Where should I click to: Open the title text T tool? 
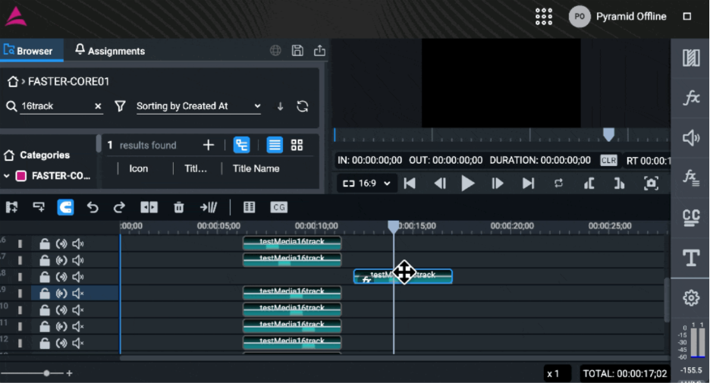(x=691, y=258)
